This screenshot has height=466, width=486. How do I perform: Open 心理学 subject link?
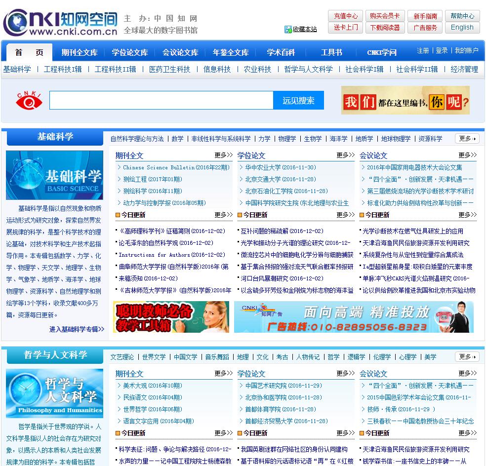tap(407, 357)
